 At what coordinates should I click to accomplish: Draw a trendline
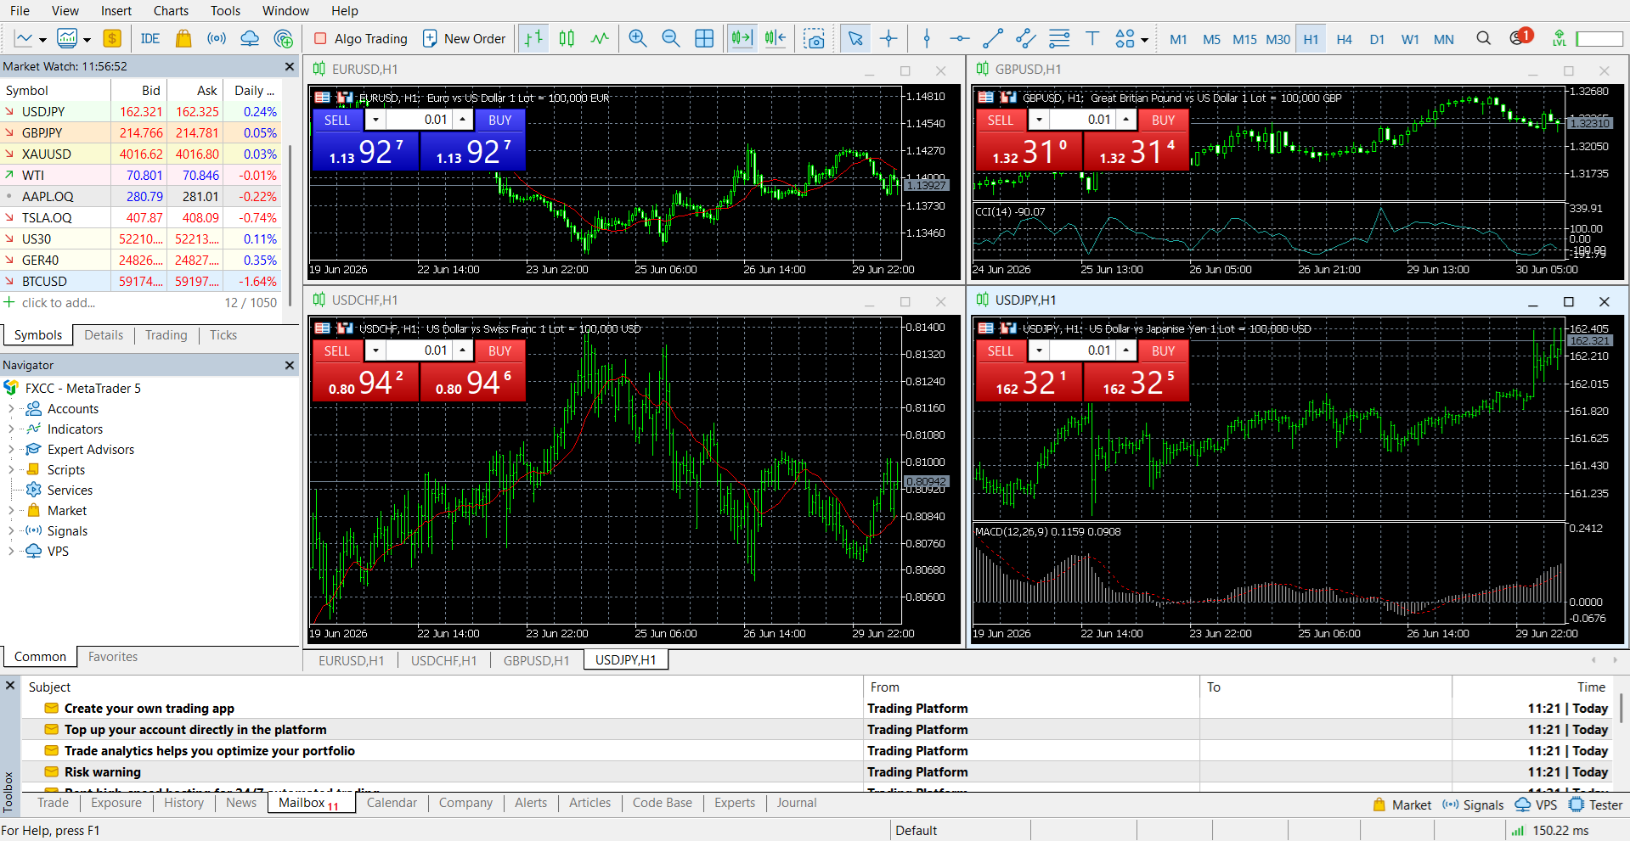[993, 38]
